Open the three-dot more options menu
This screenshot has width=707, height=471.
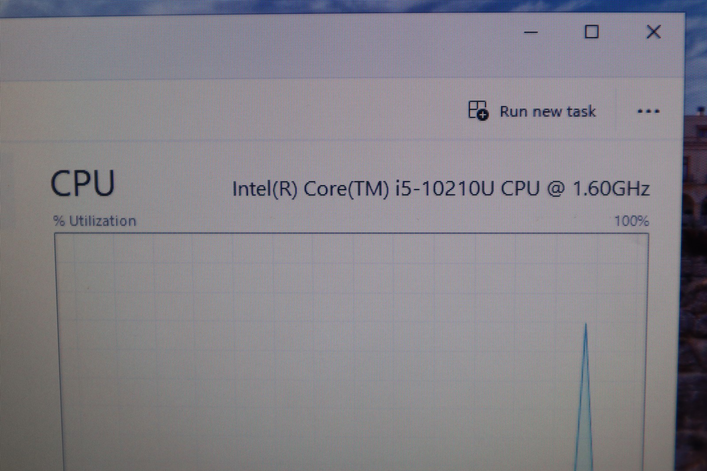pos(648,111)
